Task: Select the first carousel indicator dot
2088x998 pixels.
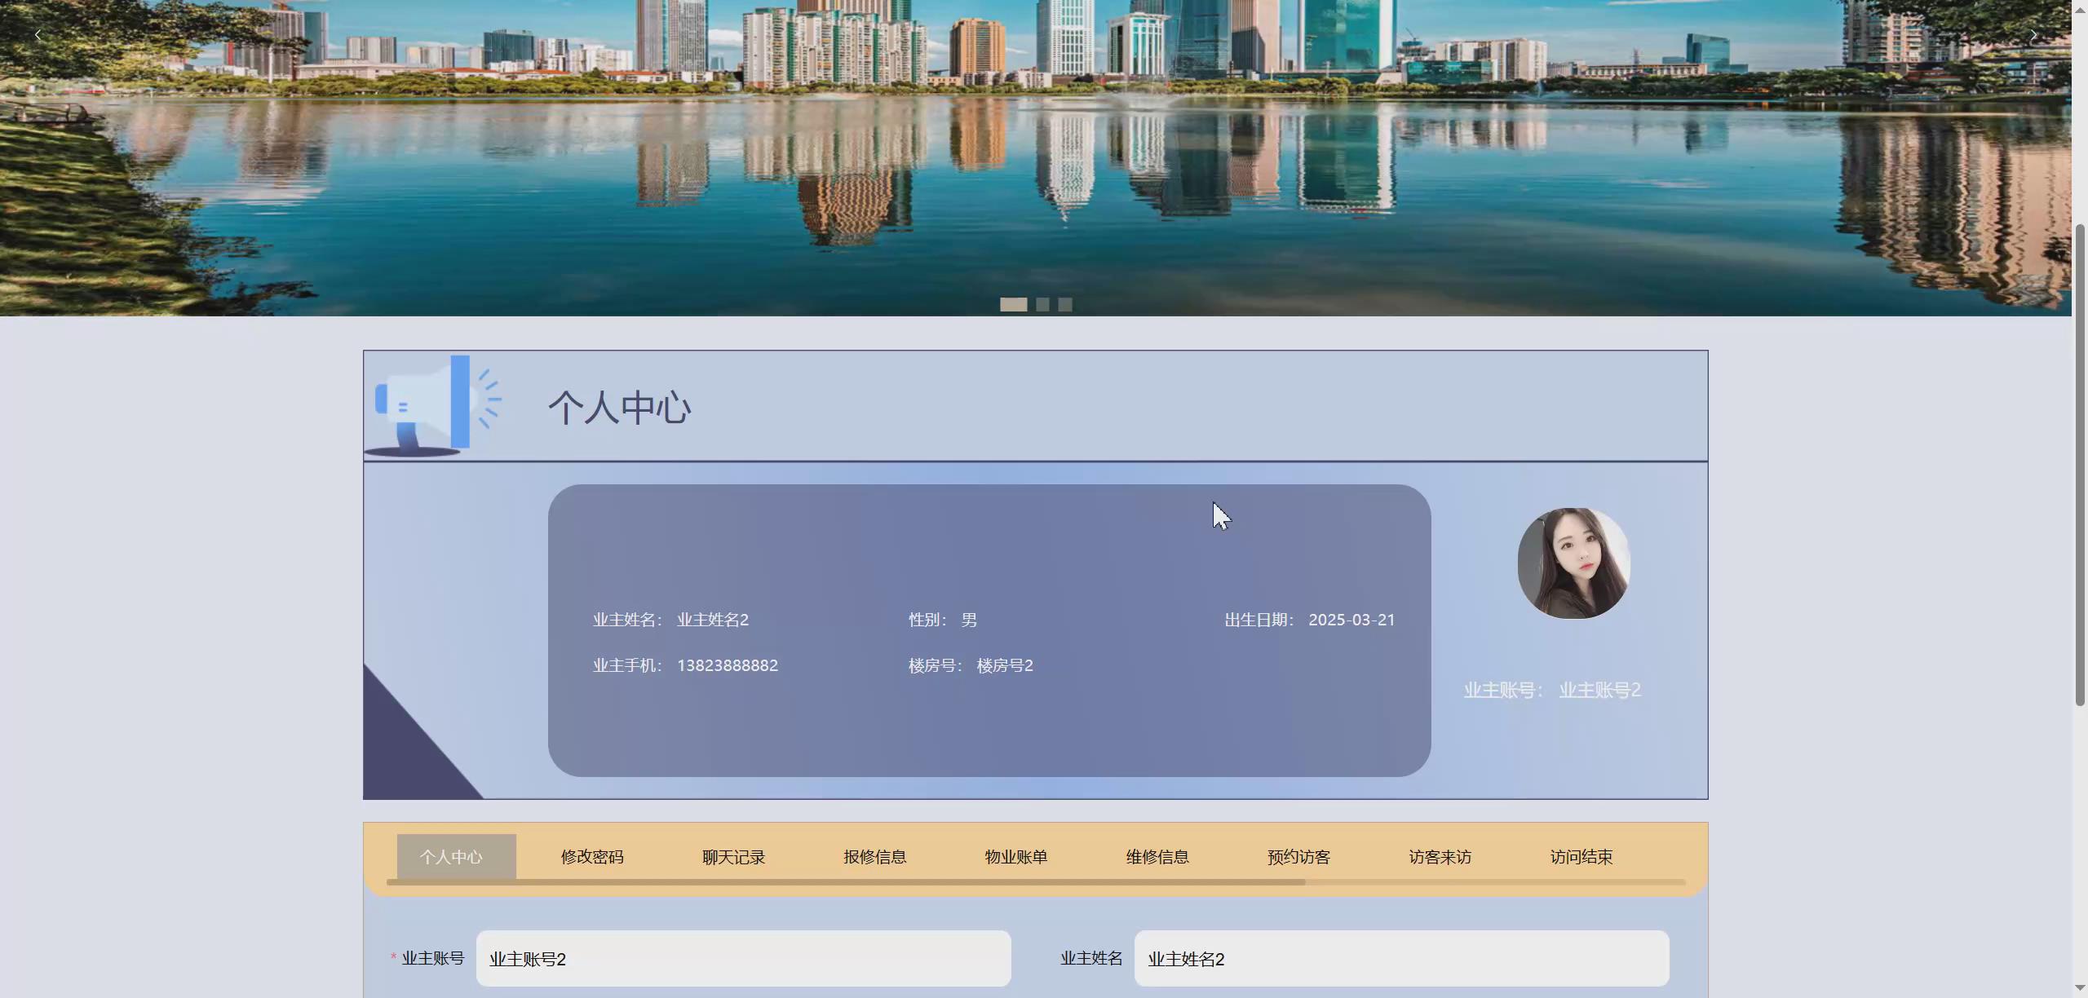Action: tap(1014, 304)
